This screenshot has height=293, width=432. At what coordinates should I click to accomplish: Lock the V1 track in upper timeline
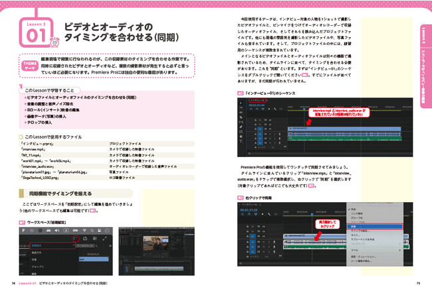[255, 129]
